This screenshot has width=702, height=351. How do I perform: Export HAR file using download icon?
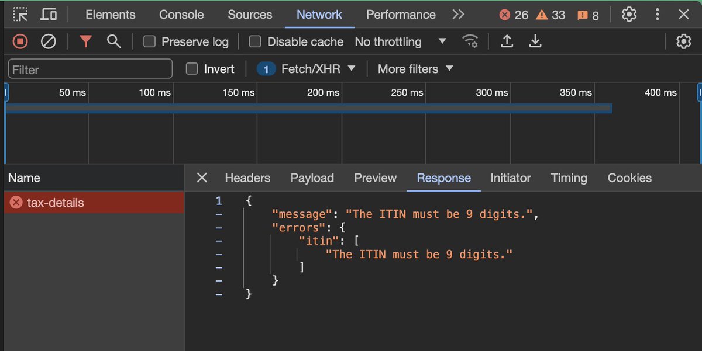(x=535, y=41)
